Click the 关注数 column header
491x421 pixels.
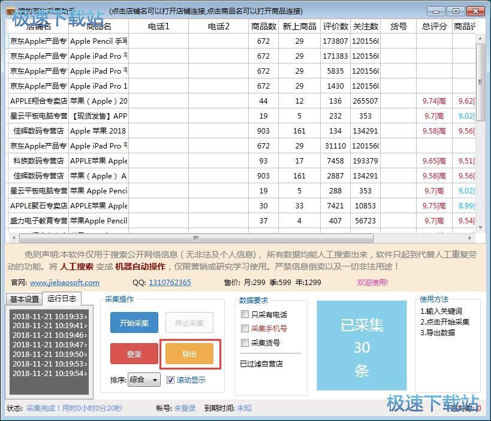point(366,26)
